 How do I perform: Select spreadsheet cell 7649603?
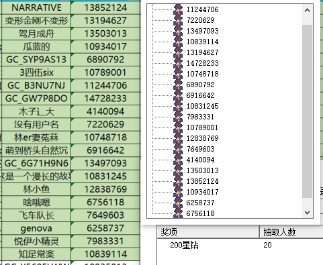pyautogui.click(x=105, y=215)
